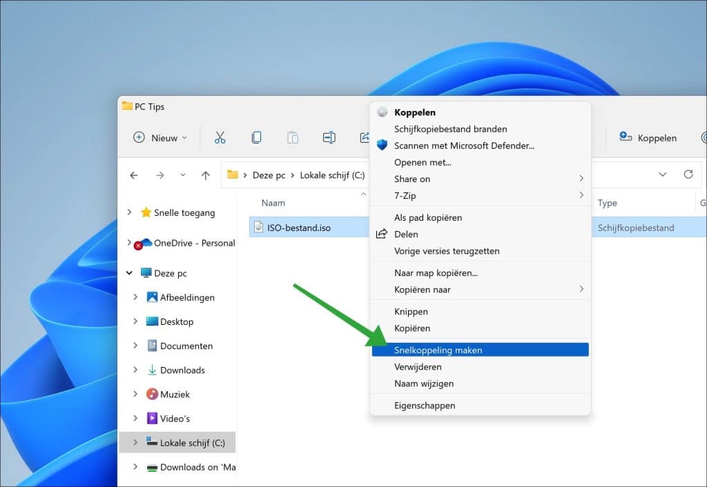Click the Share icon in the toolbar
Image resolution: width=707 pixels, height=487 pixels.
(x=365, y=137)
